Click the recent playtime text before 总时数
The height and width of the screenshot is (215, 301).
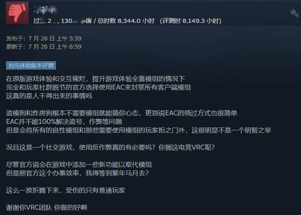62,21
